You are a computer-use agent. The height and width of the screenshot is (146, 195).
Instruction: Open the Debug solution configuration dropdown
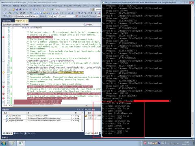[61, 9]
